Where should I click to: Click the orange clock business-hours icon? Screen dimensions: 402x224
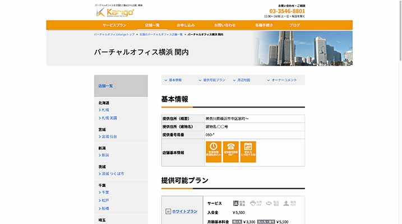tap(213, 152)
